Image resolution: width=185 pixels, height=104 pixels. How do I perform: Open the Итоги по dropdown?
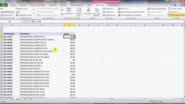pyautogui.click(x=123, y=9)
